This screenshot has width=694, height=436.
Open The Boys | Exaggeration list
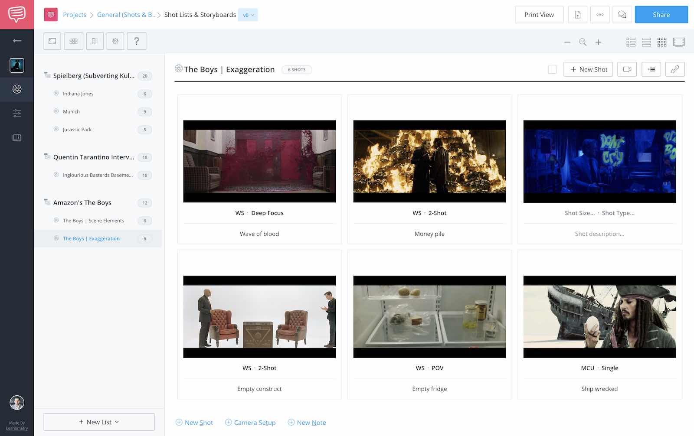[x=98, y=239]
